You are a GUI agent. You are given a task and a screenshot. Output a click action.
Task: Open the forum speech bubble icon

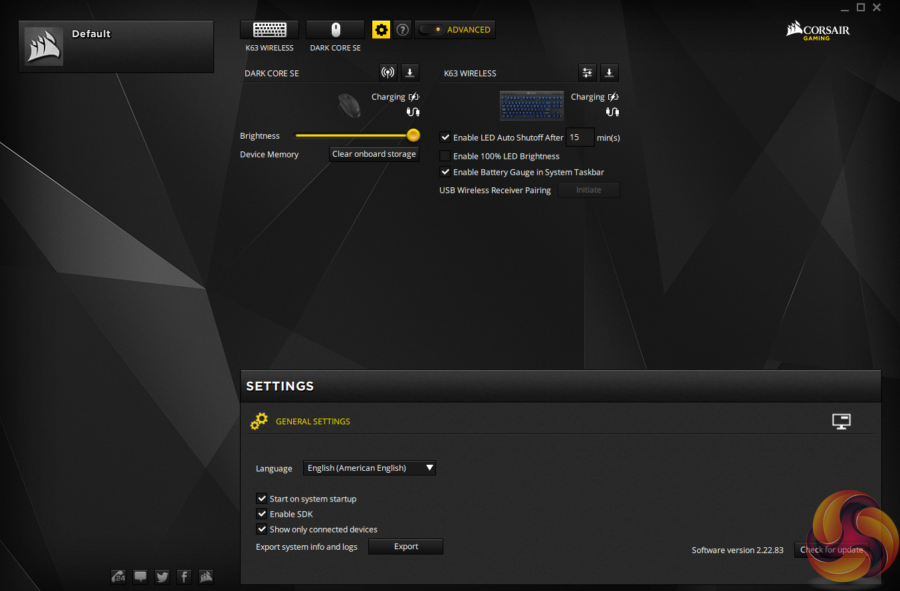140,576
